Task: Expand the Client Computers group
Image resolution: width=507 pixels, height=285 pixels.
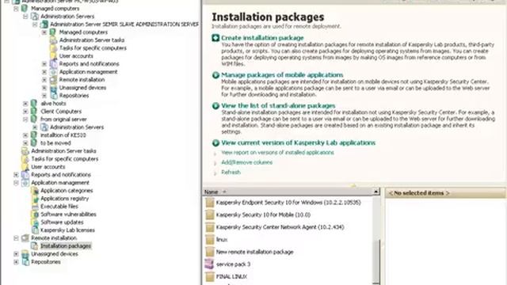Action: [x=25, y=111]
